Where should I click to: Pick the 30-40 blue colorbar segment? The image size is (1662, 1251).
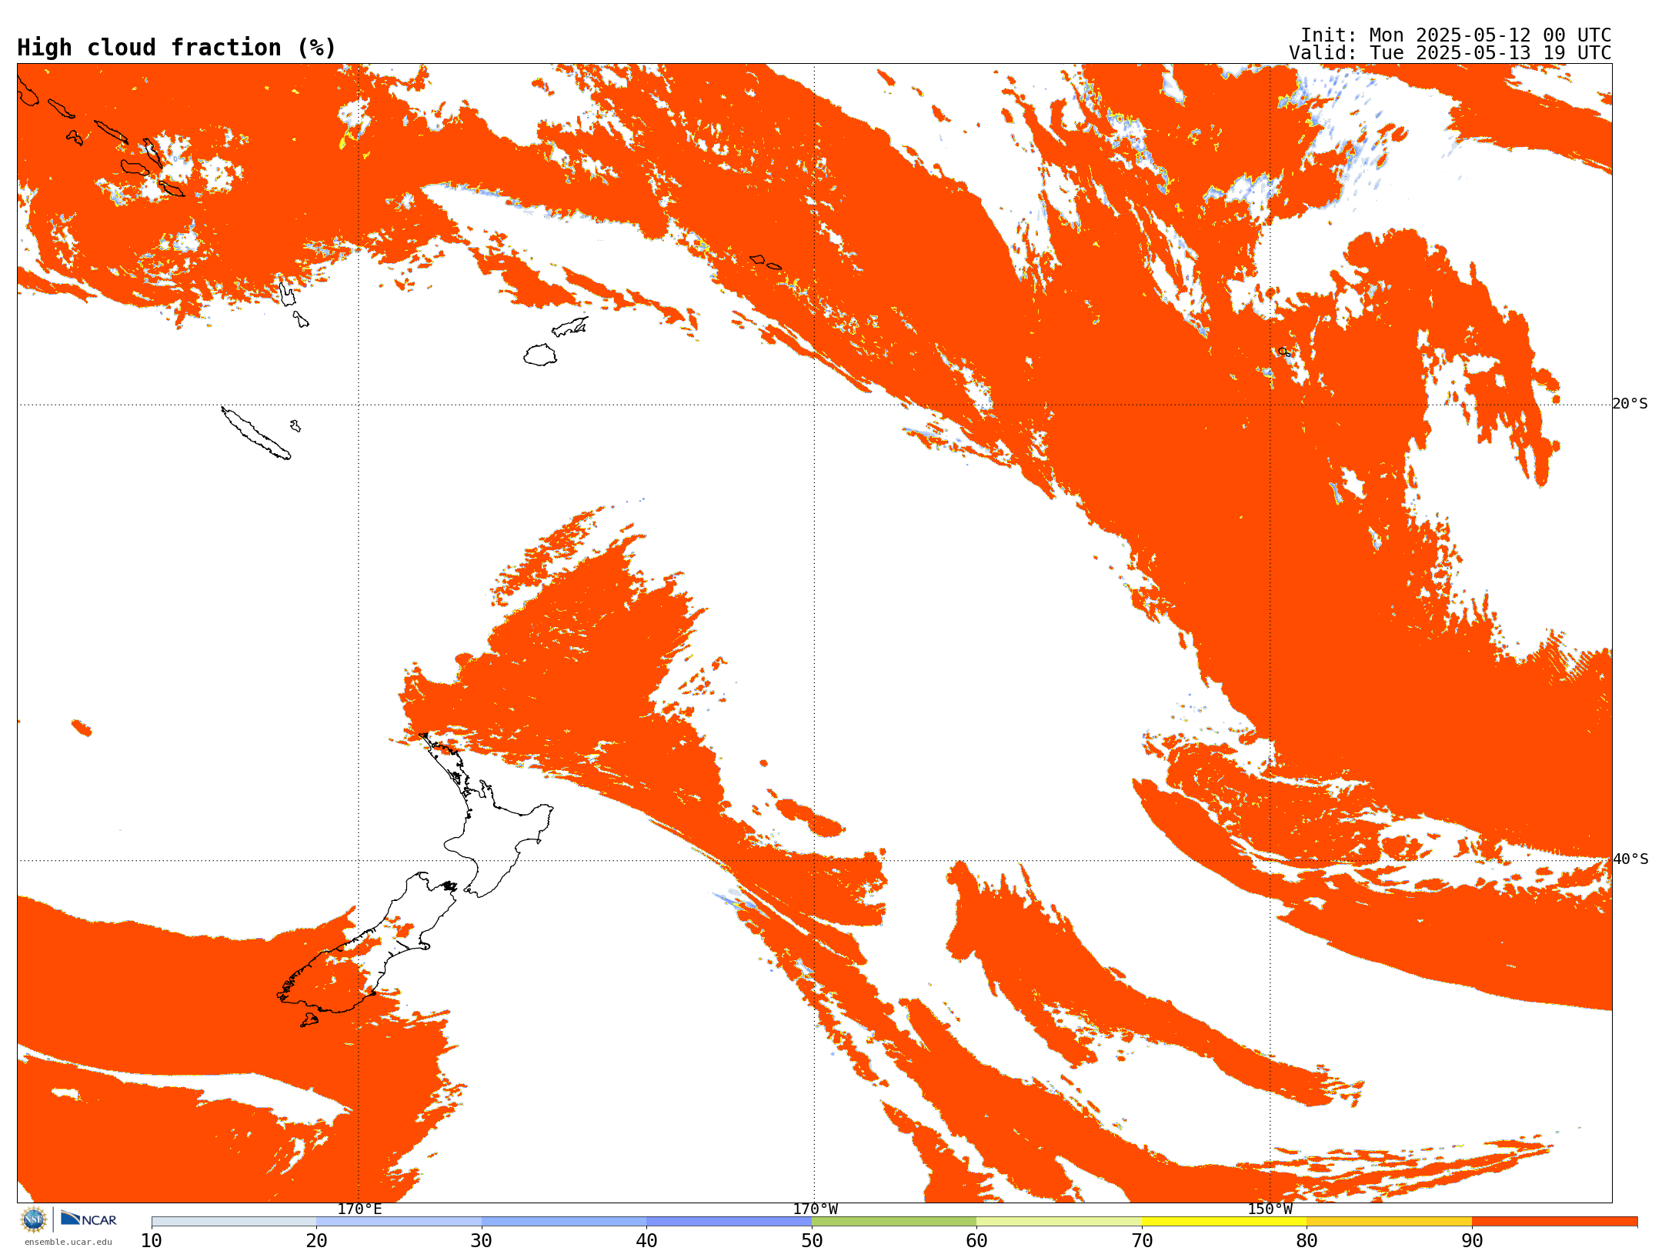[564, 1222]
